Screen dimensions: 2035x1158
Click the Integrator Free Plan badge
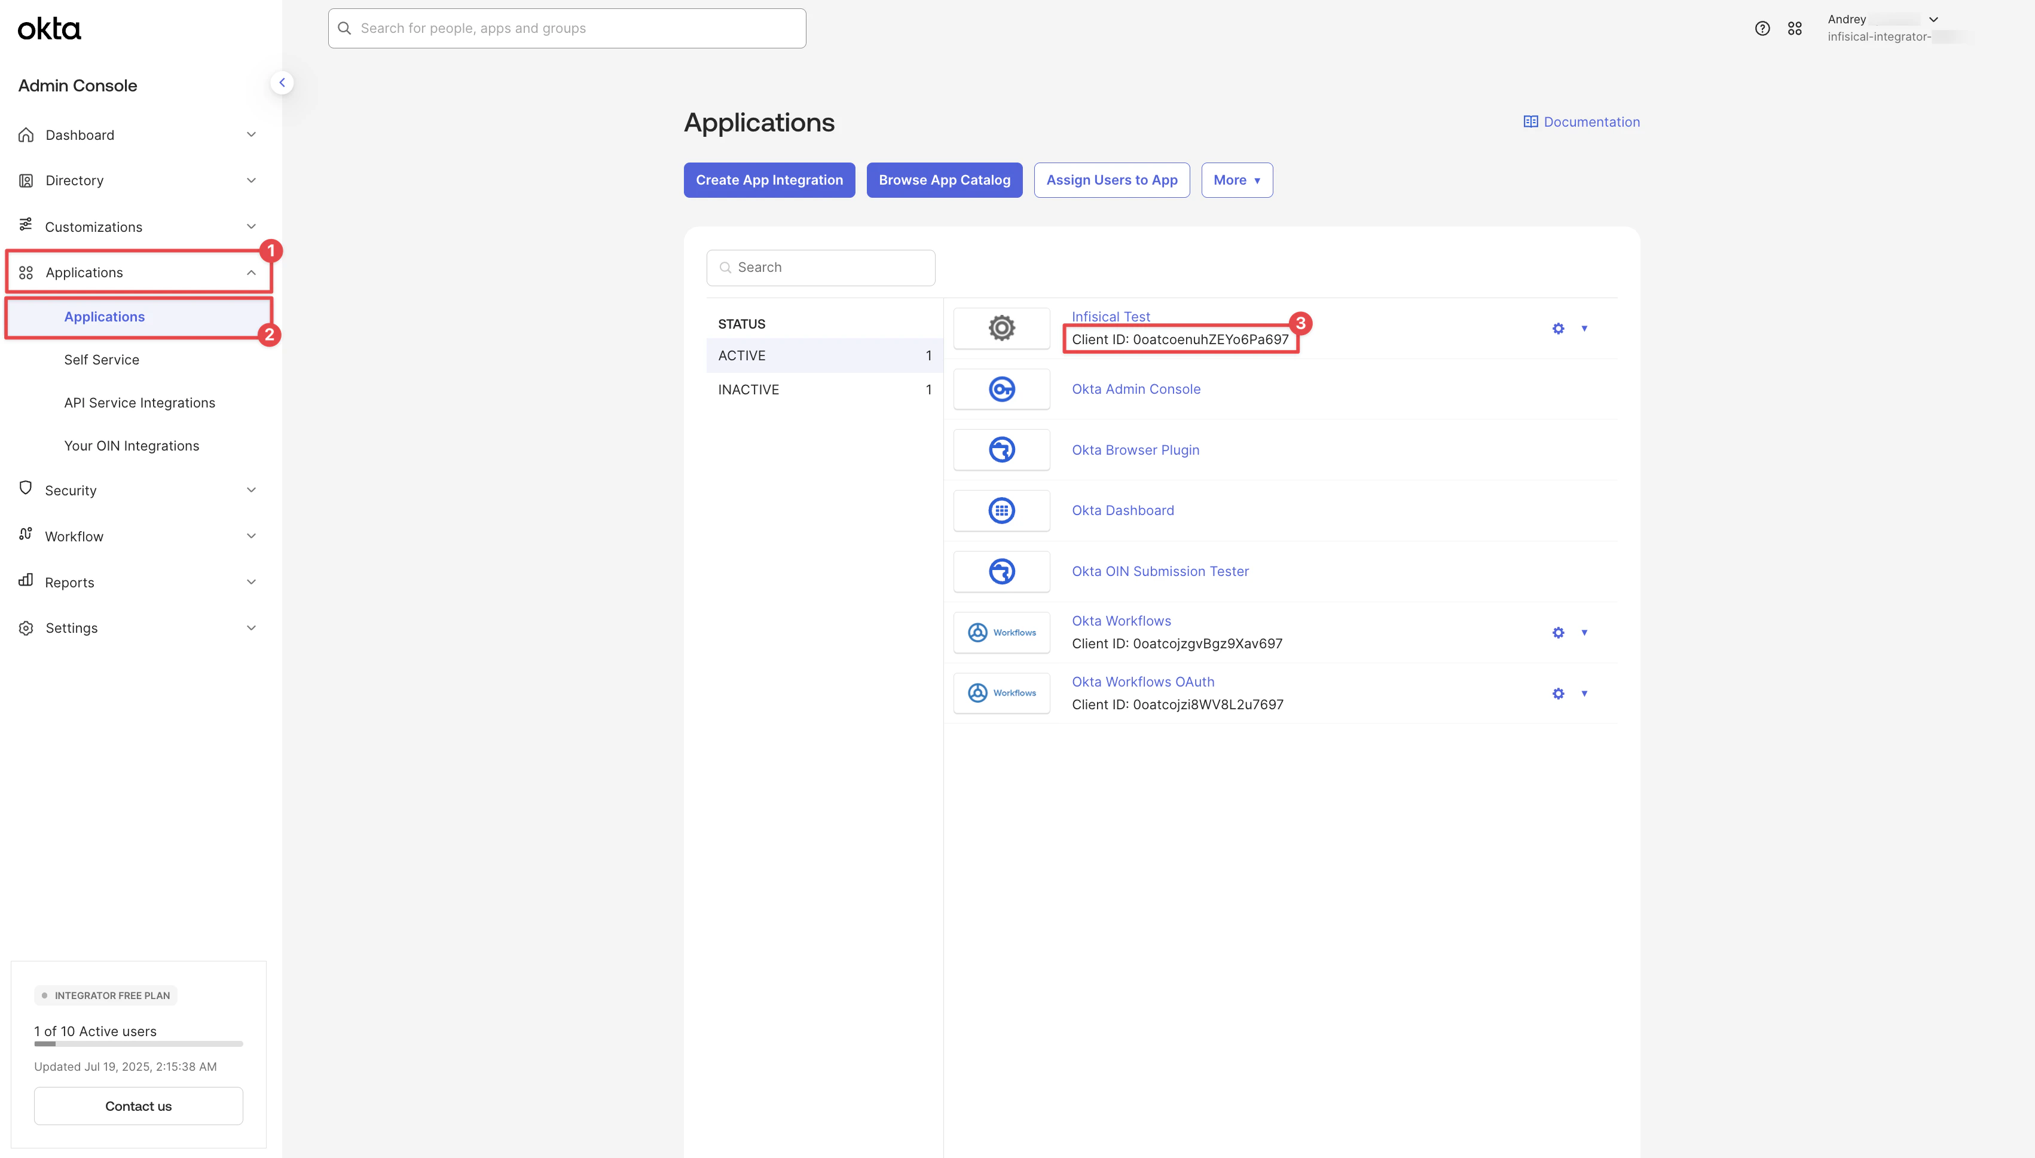pyautogui.click(x=105, y=995)
